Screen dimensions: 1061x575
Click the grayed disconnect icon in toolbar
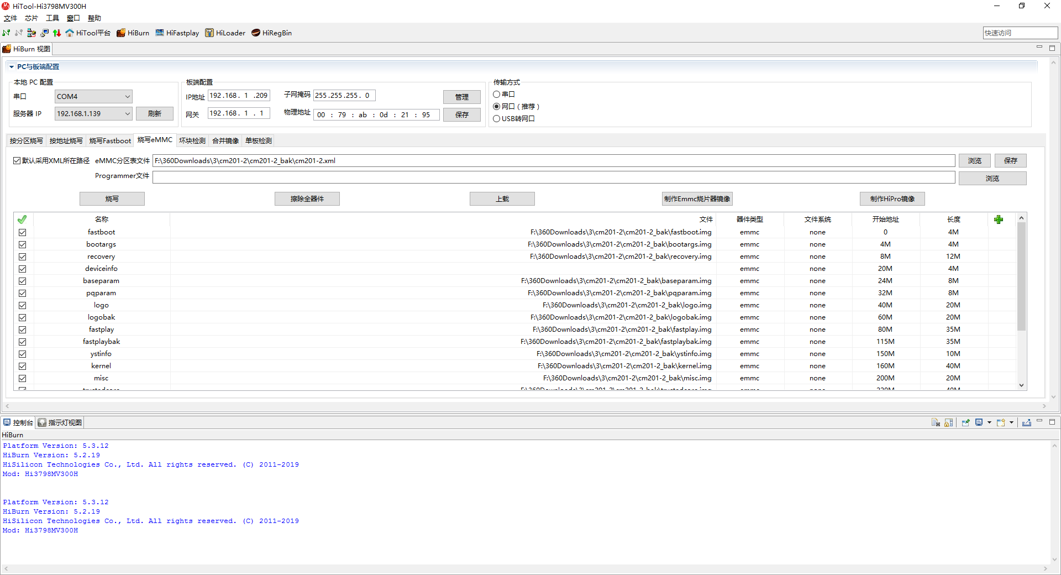coord(19,33)
